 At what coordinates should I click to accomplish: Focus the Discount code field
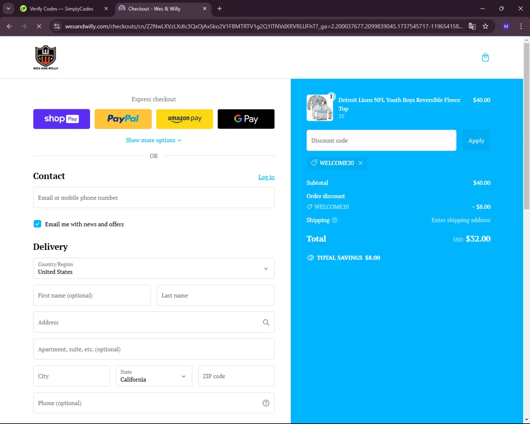381,140
